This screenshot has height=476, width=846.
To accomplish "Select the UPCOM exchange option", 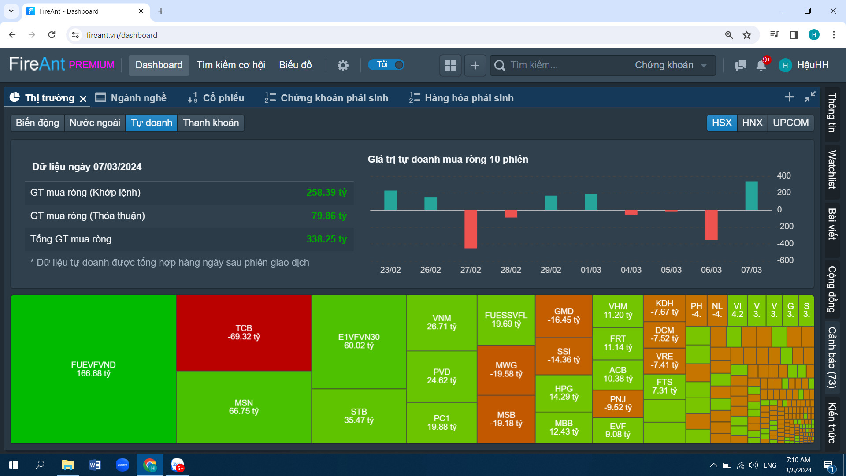I will pos(790,123).
